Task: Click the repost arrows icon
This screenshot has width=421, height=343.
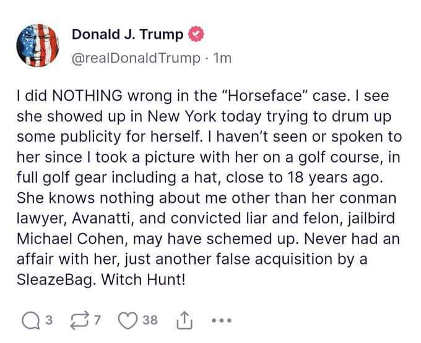Action: tap(75, 320)
